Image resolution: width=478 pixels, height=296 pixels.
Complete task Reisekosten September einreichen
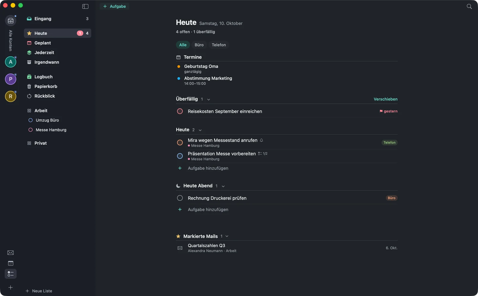180,111
